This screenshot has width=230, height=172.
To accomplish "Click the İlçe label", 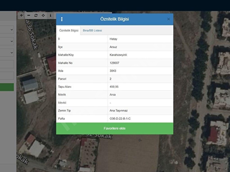I will [60, 47].
